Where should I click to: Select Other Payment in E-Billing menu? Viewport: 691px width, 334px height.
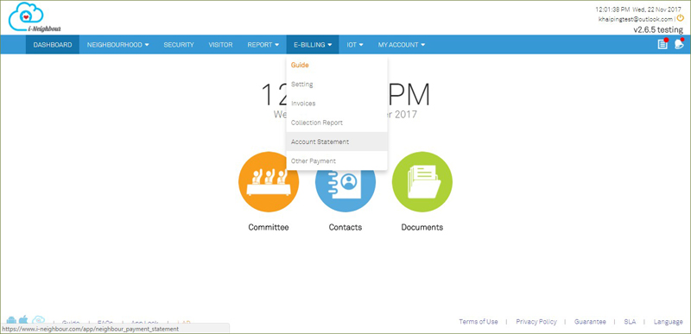click(337, 161)
